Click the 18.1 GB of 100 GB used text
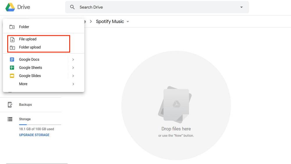Screen dimensions: 291x164 37,129
